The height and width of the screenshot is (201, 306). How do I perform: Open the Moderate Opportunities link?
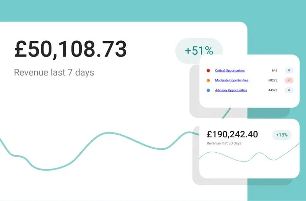231,80
